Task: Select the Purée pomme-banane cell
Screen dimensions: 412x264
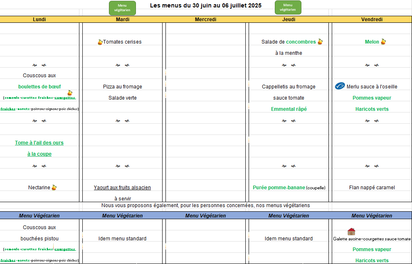Action: 279,188
